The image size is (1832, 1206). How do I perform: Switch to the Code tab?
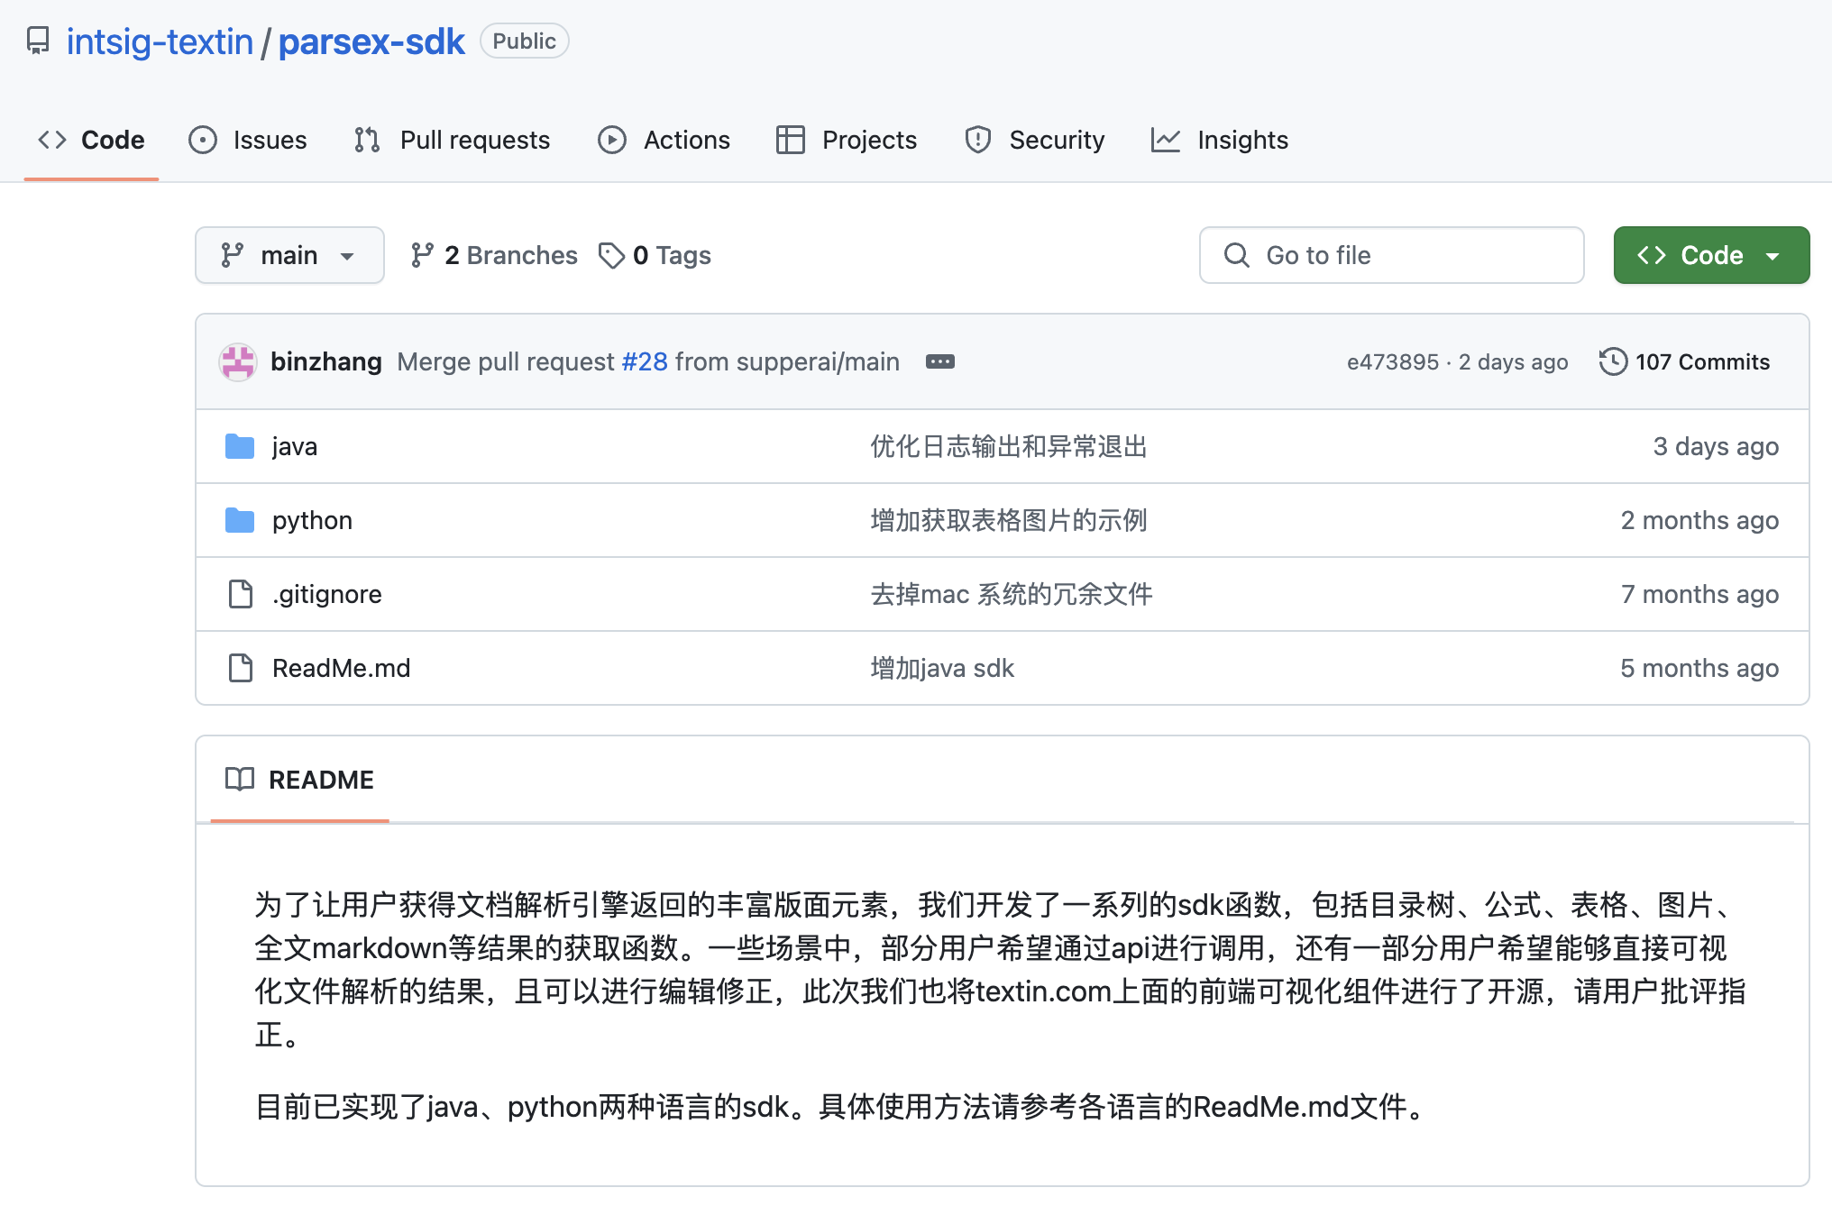pyautogui.click(x=91, y=140)
